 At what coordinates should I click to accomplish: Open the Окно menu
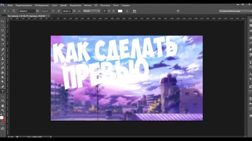click(x=116, y=5)
